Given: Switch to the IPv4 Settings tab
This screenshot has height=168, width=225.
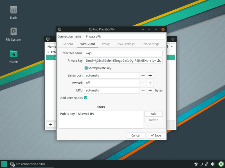Looking at the screenshot, I should pos(125,44).
